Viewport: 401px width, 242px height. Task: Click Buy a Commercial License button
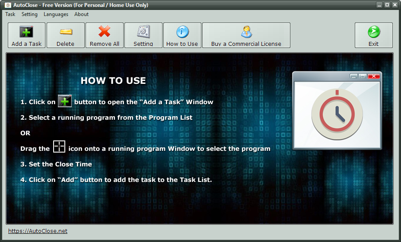tap(246, 35)
